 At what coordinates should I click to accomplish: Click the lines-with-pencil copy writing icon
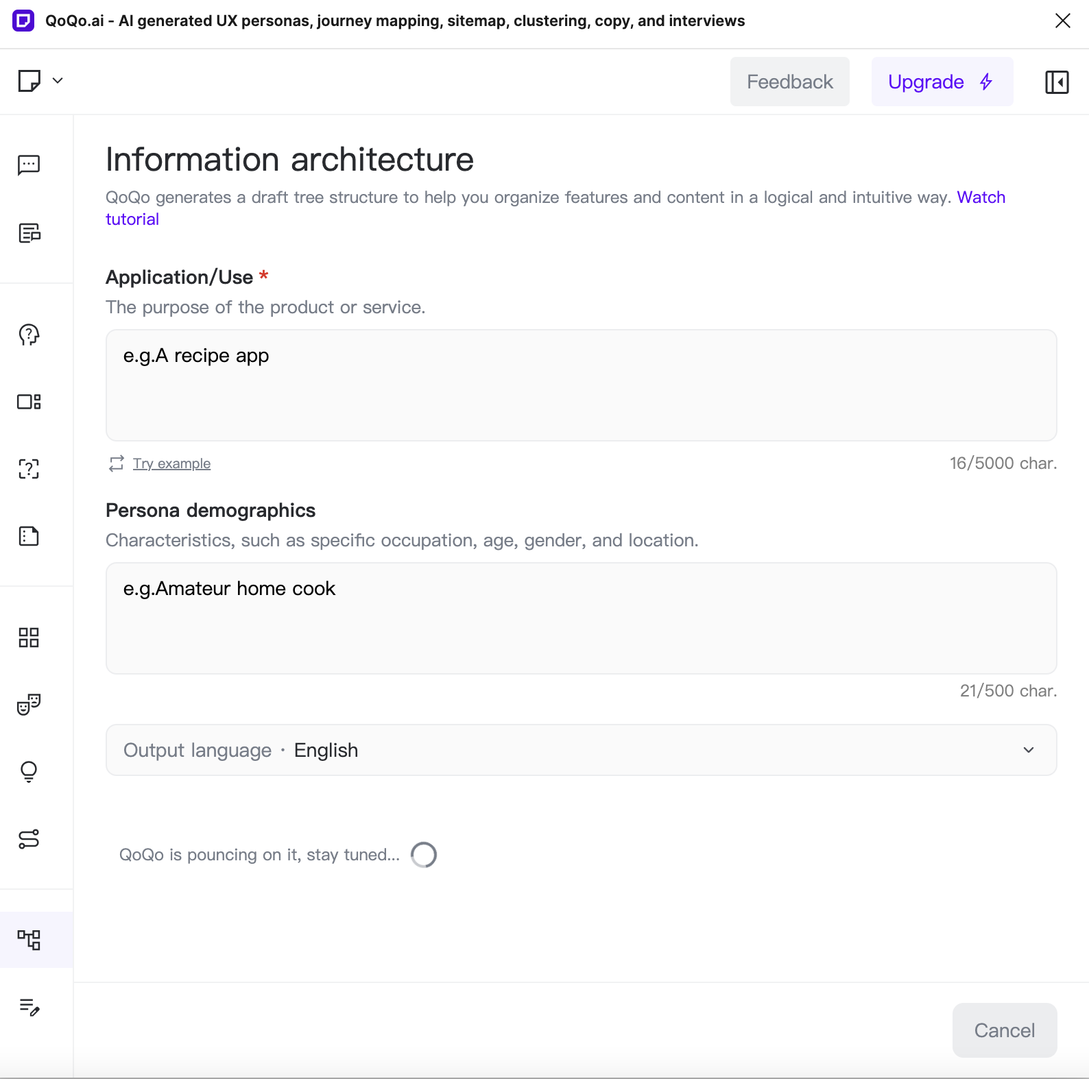pos(29,1006)
